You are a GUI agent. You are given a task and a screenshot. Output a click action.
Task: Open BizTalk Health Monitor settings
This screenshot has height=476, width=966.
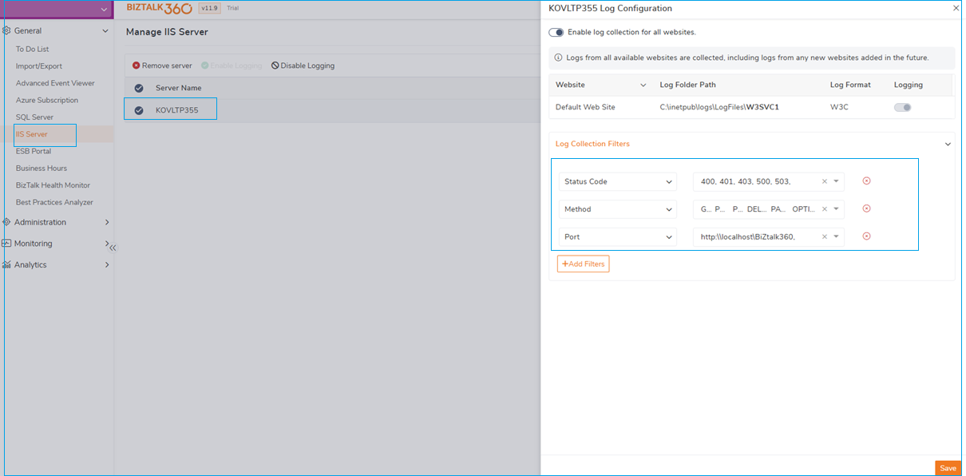(53, 185)
